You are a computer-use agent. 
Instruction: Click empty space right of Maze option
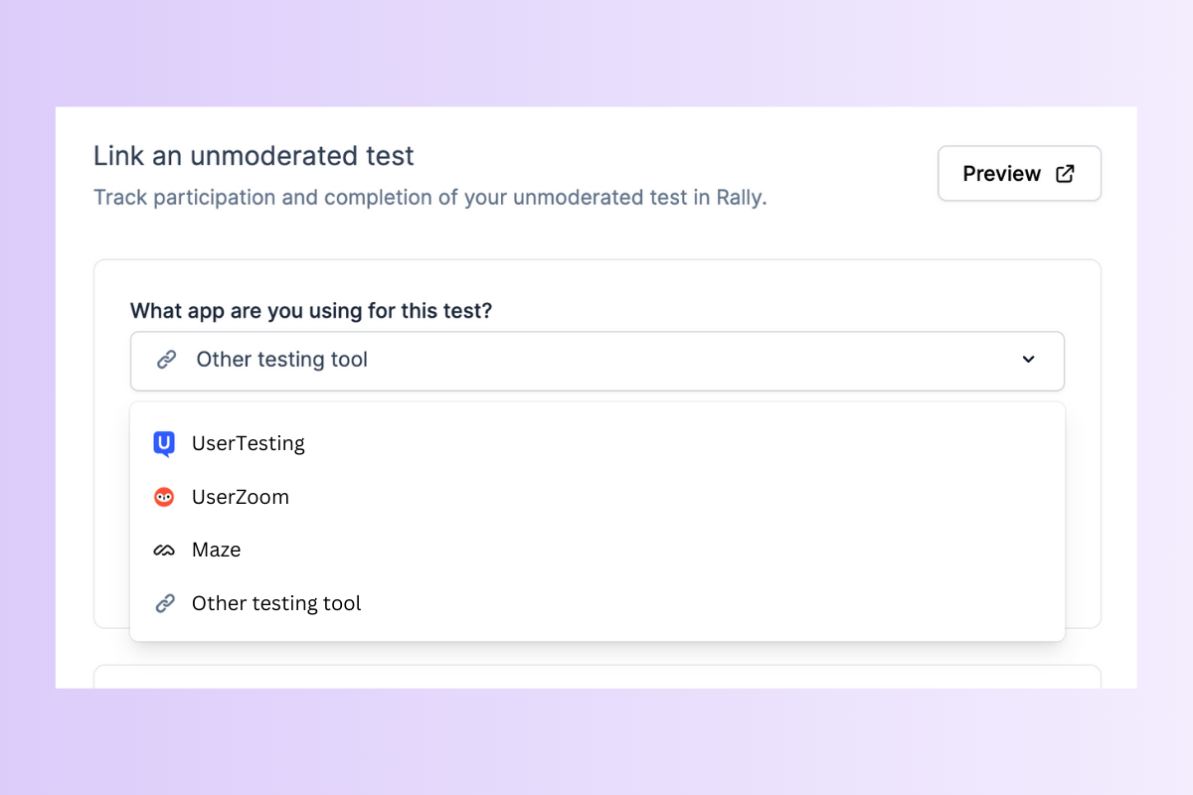(646, 550)
